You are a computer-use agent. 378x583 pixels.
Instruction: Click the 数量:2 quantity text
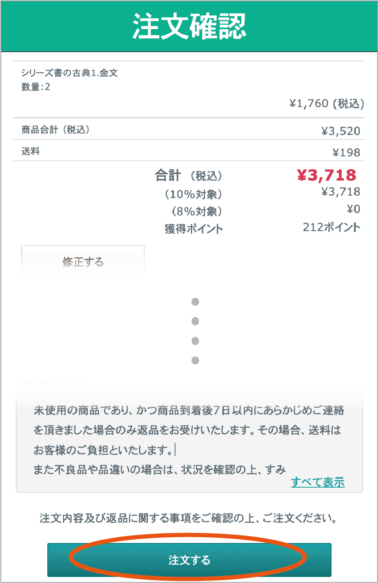(x=36, y=87)
